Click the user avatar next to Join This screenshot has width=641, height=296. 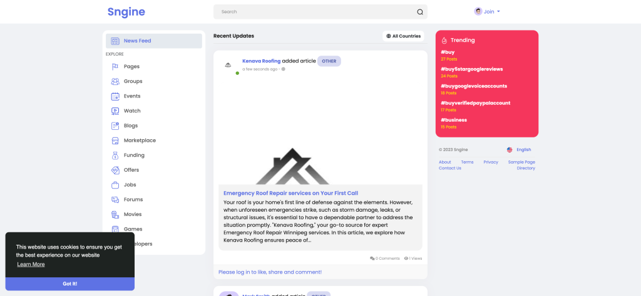(x=478, y=11)
